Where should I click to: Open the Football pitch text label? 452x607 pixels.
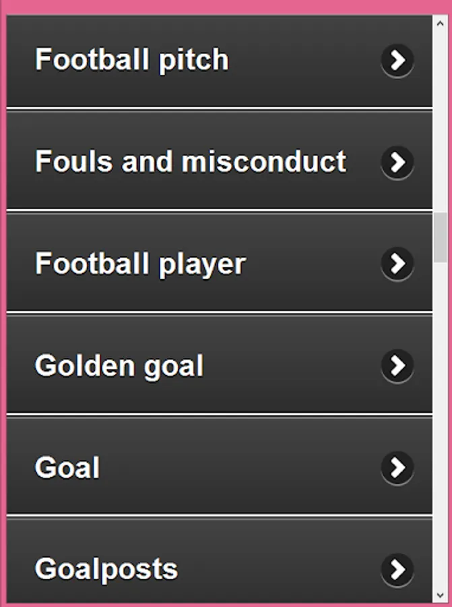(x=132, y=60)
